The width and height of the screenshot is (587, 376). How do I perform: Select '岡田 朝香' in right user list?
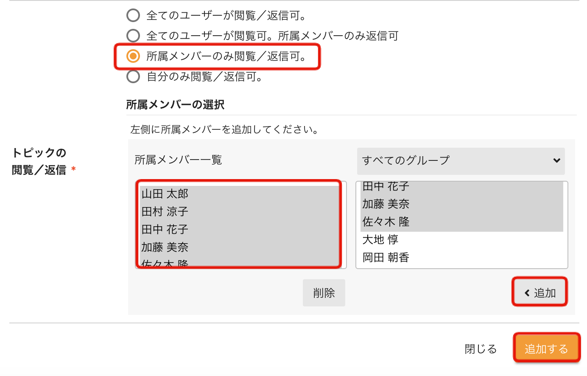point(386,258)
